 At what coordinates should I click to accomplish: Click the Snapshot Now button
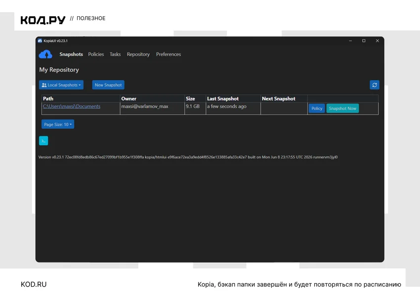342,109
